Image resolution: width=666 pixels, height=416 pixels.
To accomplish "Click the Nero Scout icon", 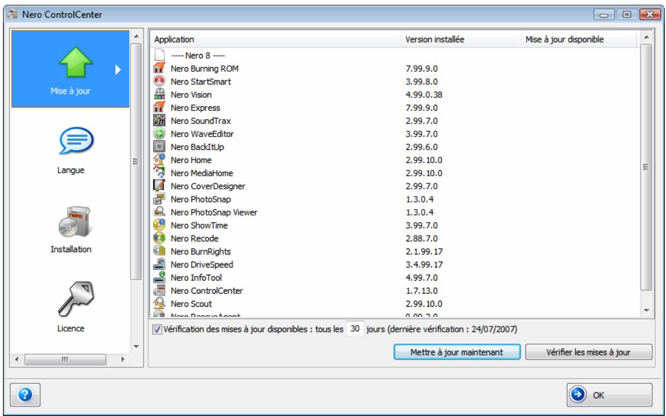I will point(160,303).
